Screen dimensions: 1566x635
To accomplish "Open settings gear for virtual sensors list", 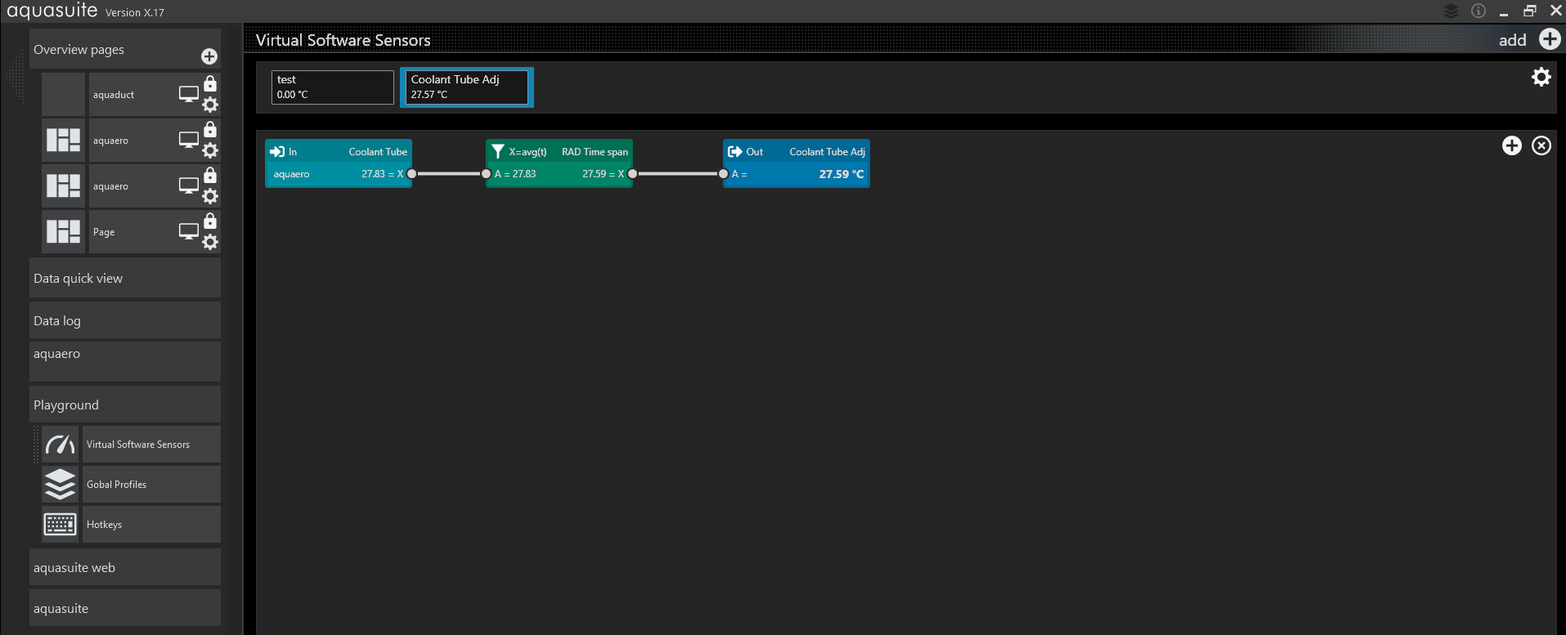I will click(x=1541, y=77).
